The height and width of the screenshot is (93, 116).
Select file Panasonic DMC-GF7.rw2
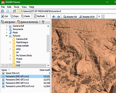pyautogui.click(x=17, y=83)
